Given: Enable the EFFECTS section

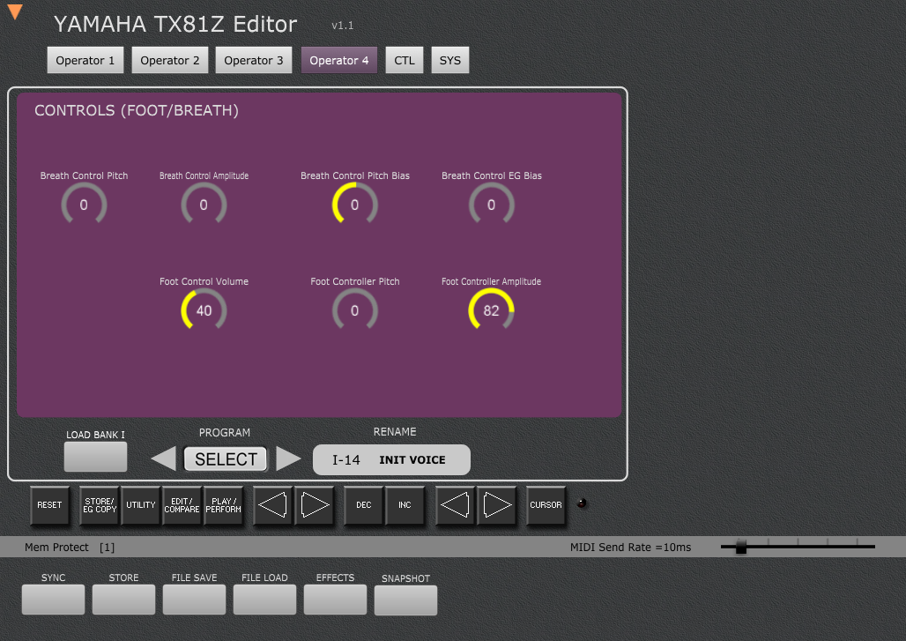Looking at the screenshot, I should (x=335, y=599).
